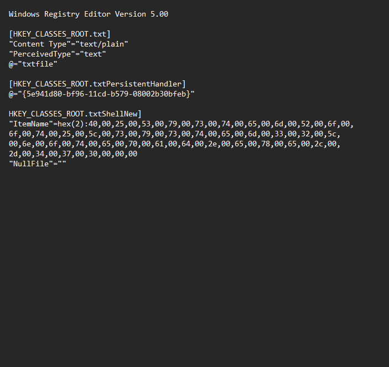This screenshot has height=367, width=389.
Task: Click the last hex line starting with 2d,00,34
Action: pyautogui.click(x=73, y=154)
